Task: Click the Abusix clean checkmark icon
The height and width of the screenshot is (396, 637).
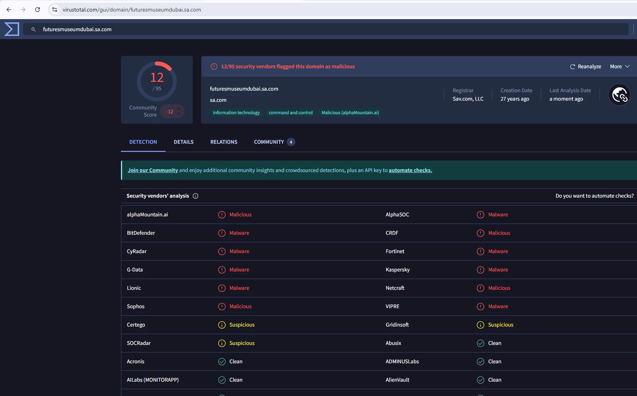Action: [x=481, y=343]
